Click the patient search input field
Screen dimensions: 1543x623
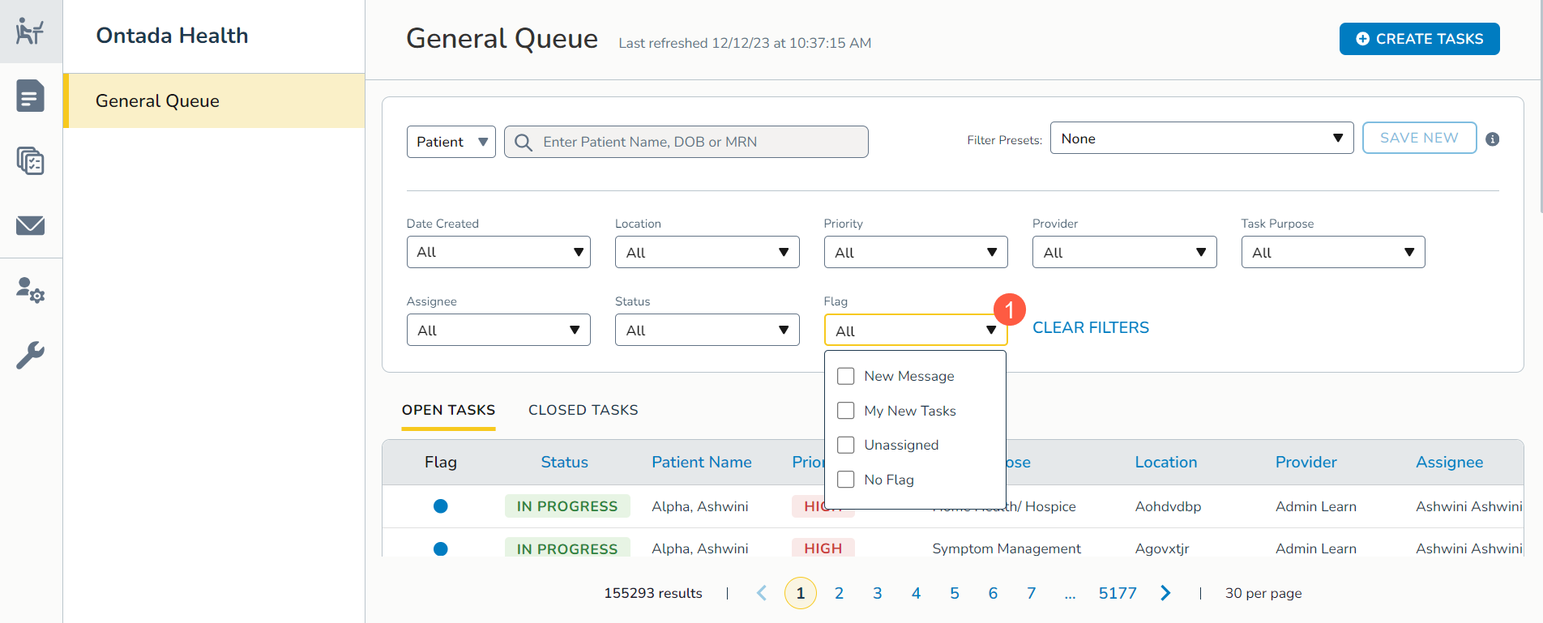pyautogui.click(x=697, y=142)
